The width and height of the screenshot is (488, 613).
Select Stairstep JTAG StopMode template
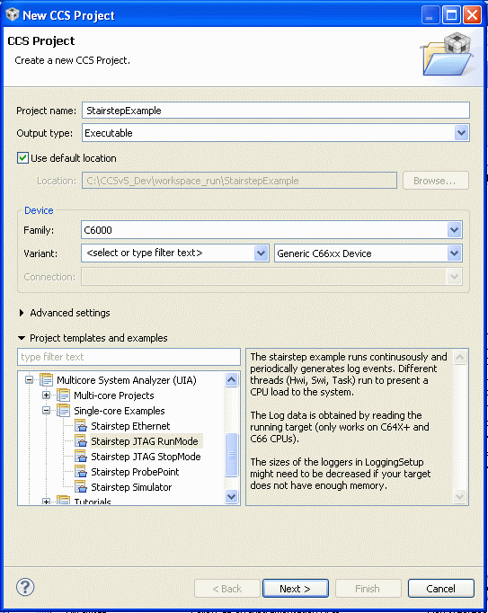[146, 457]
